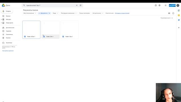Open Хранилище (Storage) cloud item
181x102 pixels.
click(x=9, y=43)
